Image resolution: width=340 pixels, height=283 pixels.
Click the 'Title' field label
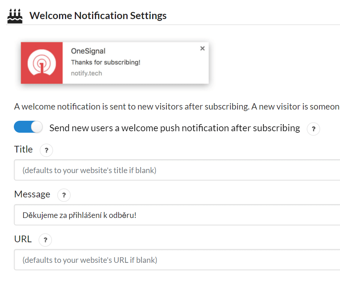click(x=24, y=149)
